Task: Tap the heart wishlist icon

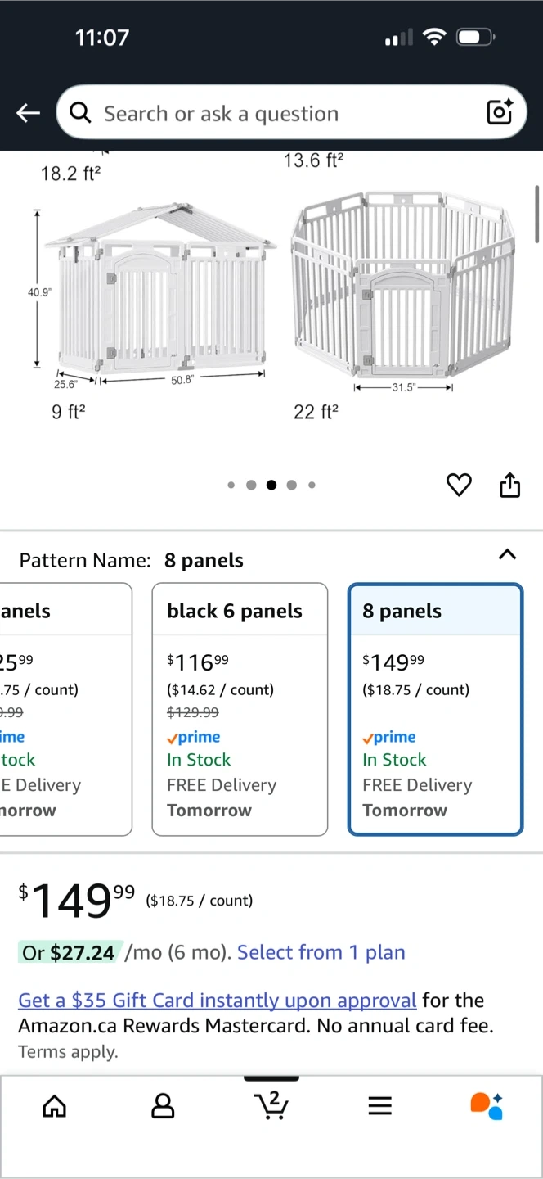Action: pyautogui.click(x=459, y=486)
